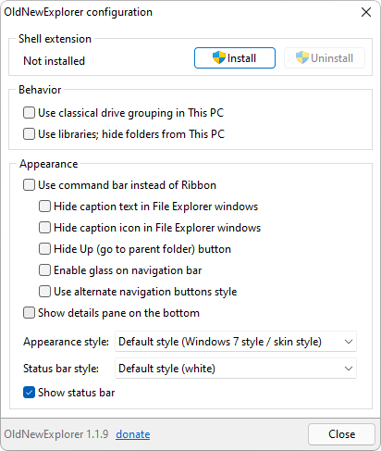Expand the Status bar style dropdown
The width and height of the screenshot is (381, 451).
coord(236,369)
